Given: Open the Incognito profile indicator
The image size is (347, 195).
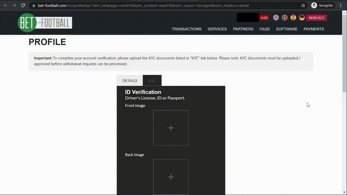Looking at the screenshot, I should [322, 5].
